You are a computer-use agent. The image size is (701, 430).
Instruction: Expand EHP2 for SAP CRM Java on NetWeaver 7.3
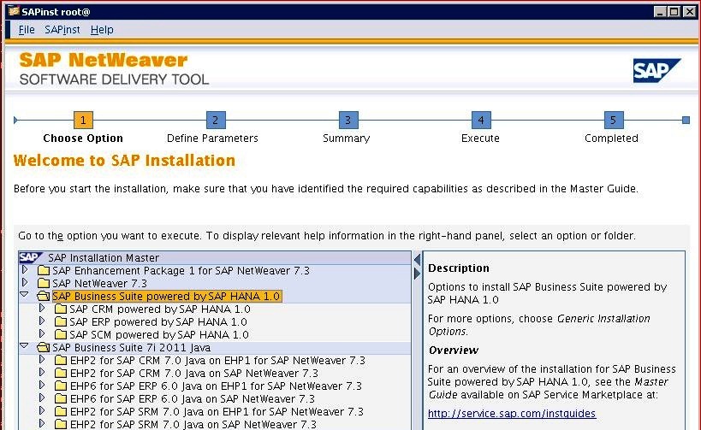(x=42, y=372)
